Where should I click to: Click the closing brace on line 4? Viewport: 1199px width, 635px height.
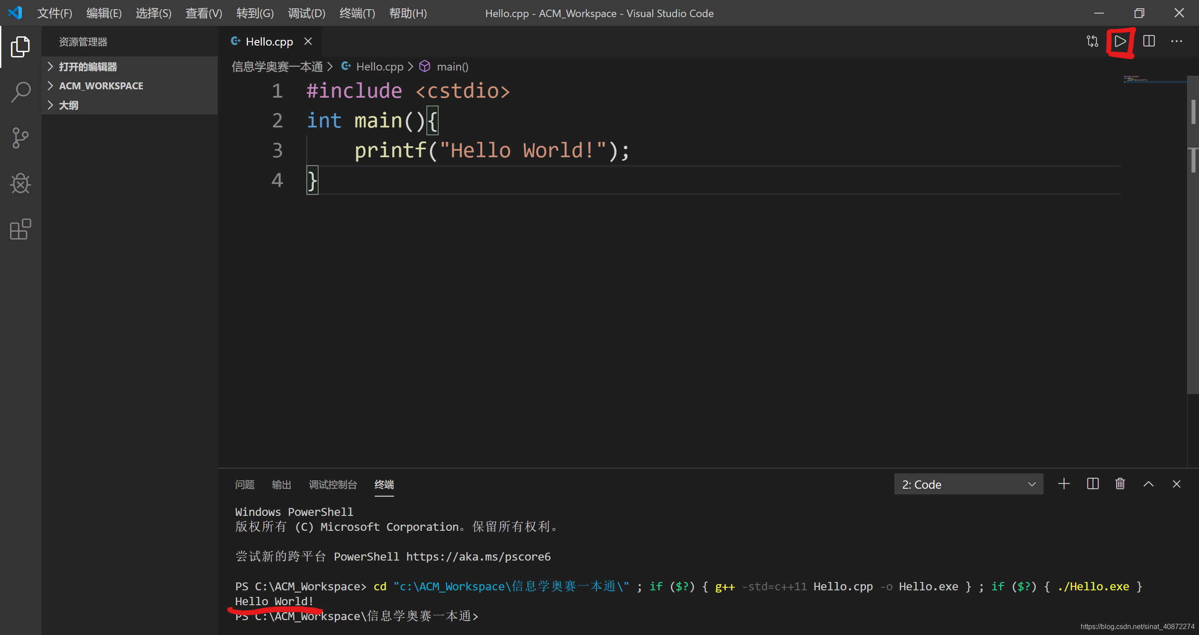coord(312,180)
